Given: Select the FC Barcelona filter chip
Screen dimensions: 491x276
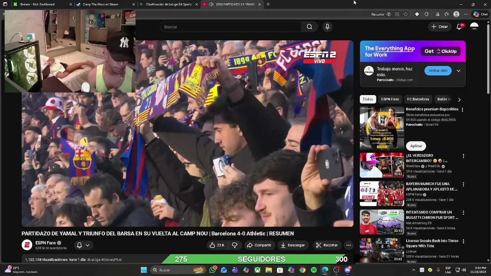Looking at the screenshot, I should [x=418, y=99].
